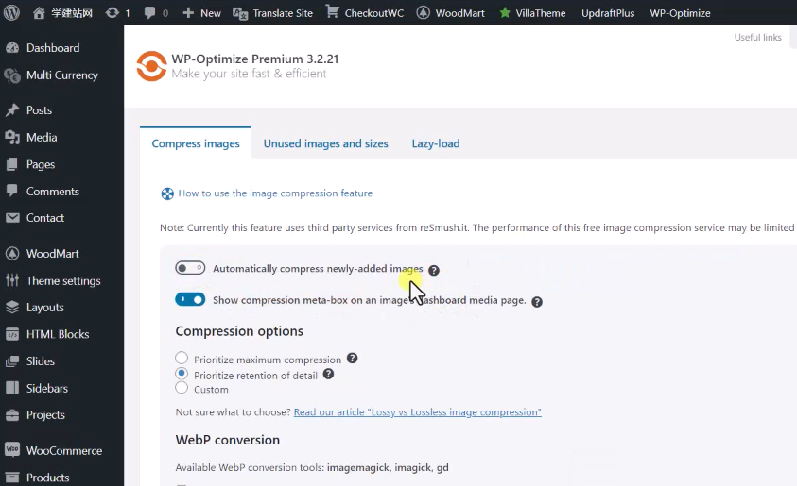Click the WebP conversion heading
797x486 pixels.
pos(228,440)
